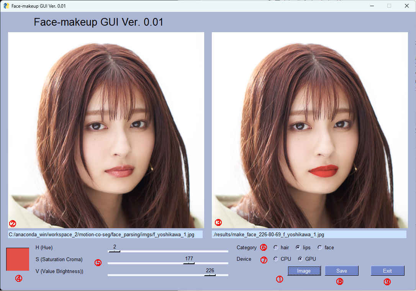Click the made-up result photo on the right
Screen dimensions: 416x291
310,130
